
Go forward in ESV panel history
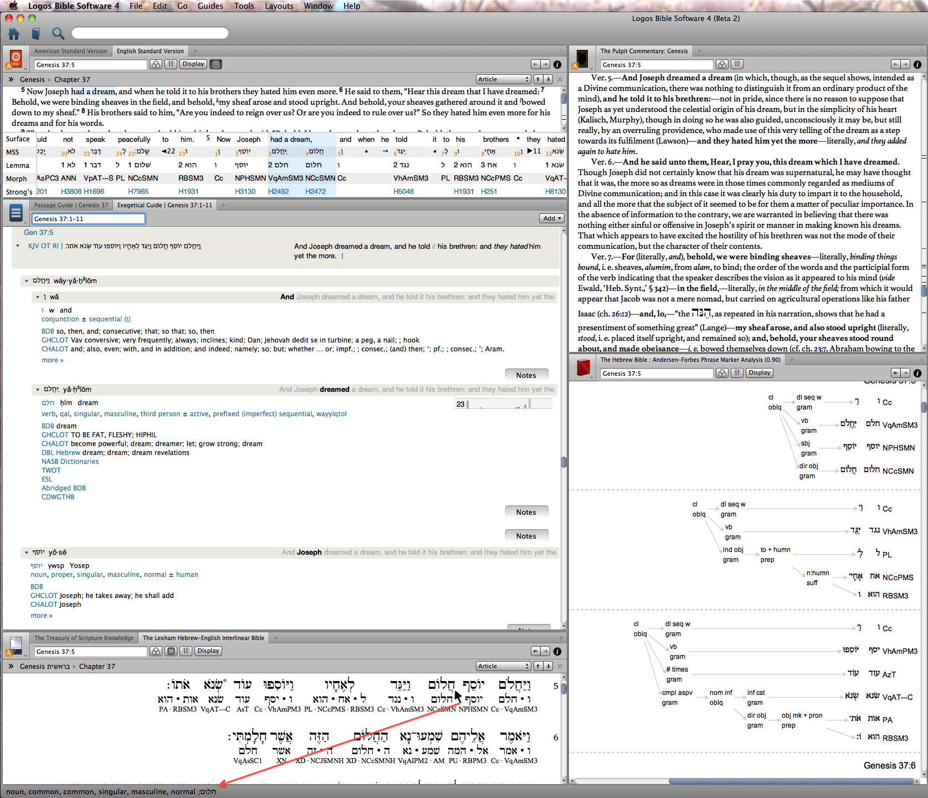click(x=545, y=64)
